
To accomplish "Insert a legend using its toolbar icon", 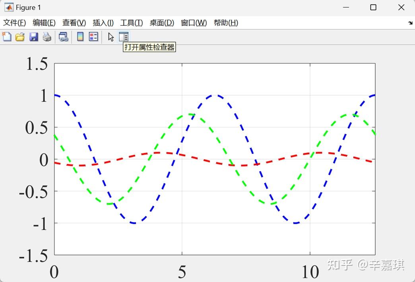I will 93,36.
